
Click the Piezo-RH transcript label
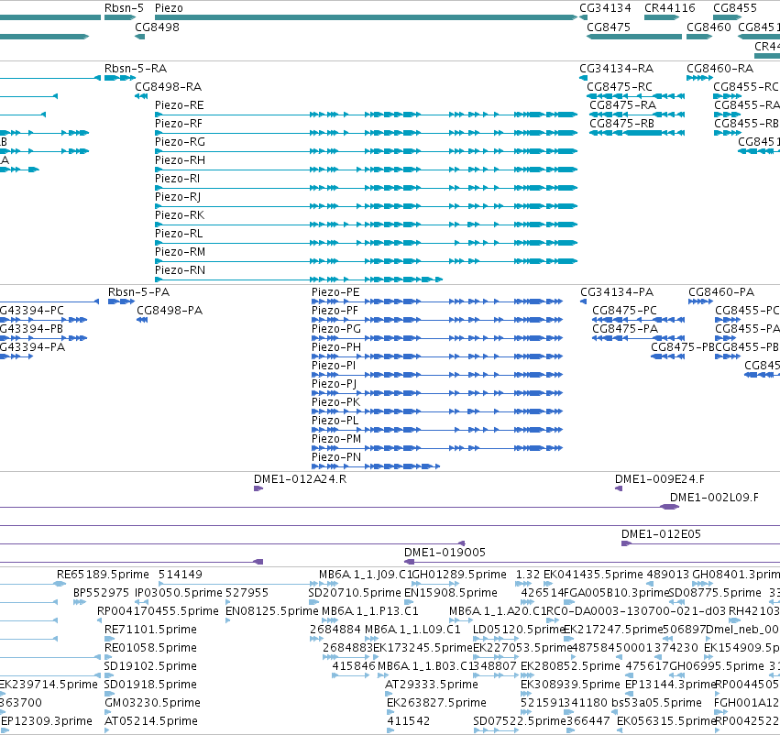[180, 160]
